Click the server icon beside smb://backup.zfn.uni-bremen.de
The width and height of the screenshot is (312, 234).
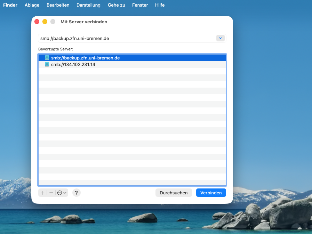[x=47, y=58]
